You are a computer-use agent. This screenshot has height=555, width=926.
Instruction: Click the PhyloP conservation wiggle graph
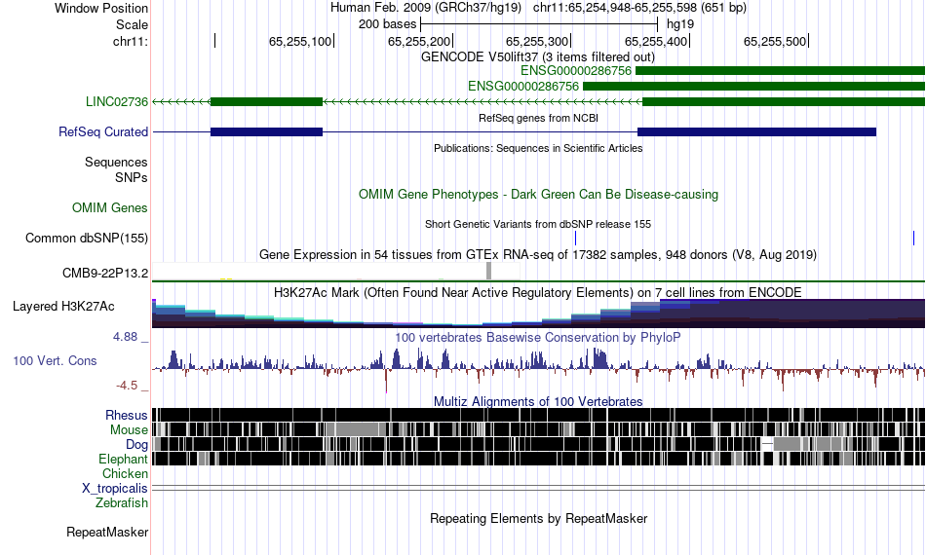pos(538,369)
